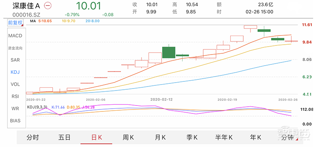Click the topmost red candlestick near 11.61
Image resolution: width=317 pixels, height=147 pixels.
click(250, 27)
